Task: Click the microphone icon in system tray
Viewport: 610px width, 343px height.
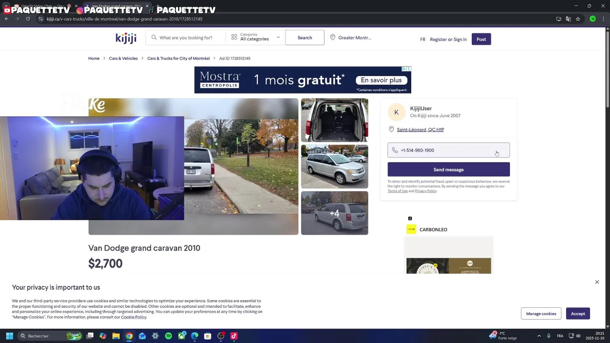Action: (549, 336)
